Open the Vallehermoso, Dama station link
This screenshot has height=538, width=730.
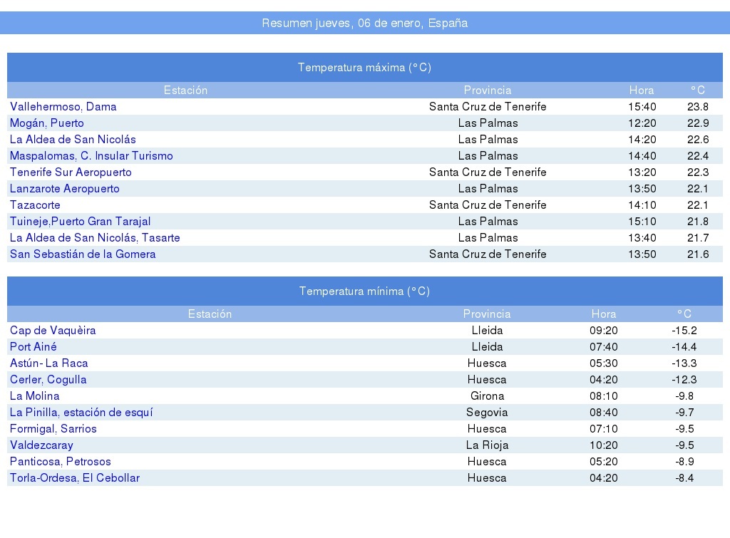pos(63,107)
